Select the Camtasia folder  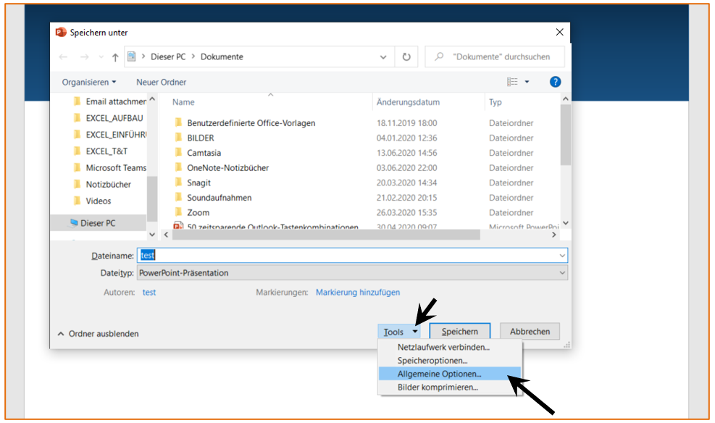tap(204, 153)
